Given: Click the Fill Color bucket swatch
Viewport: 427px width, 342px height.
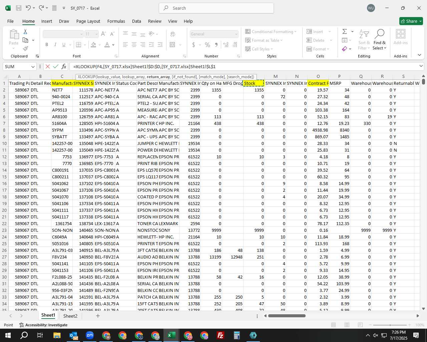Looking at the screenshot, I should (x=94, y=44).
